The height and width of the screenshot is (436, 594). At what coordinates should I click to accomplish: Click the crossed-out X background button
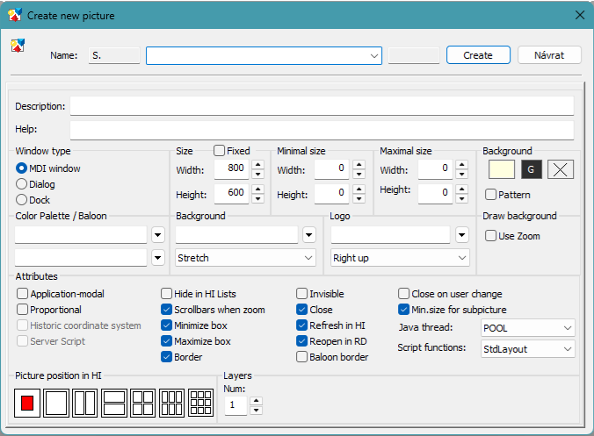coord(561,169)
